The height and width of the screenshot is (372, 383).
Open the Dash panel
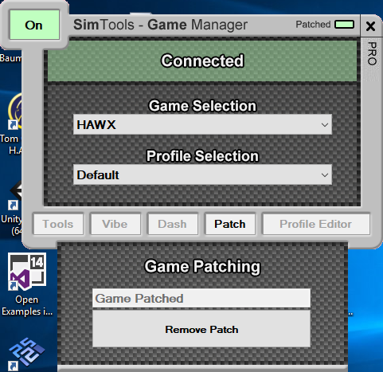pyautogui.click(x=173, y=224)
